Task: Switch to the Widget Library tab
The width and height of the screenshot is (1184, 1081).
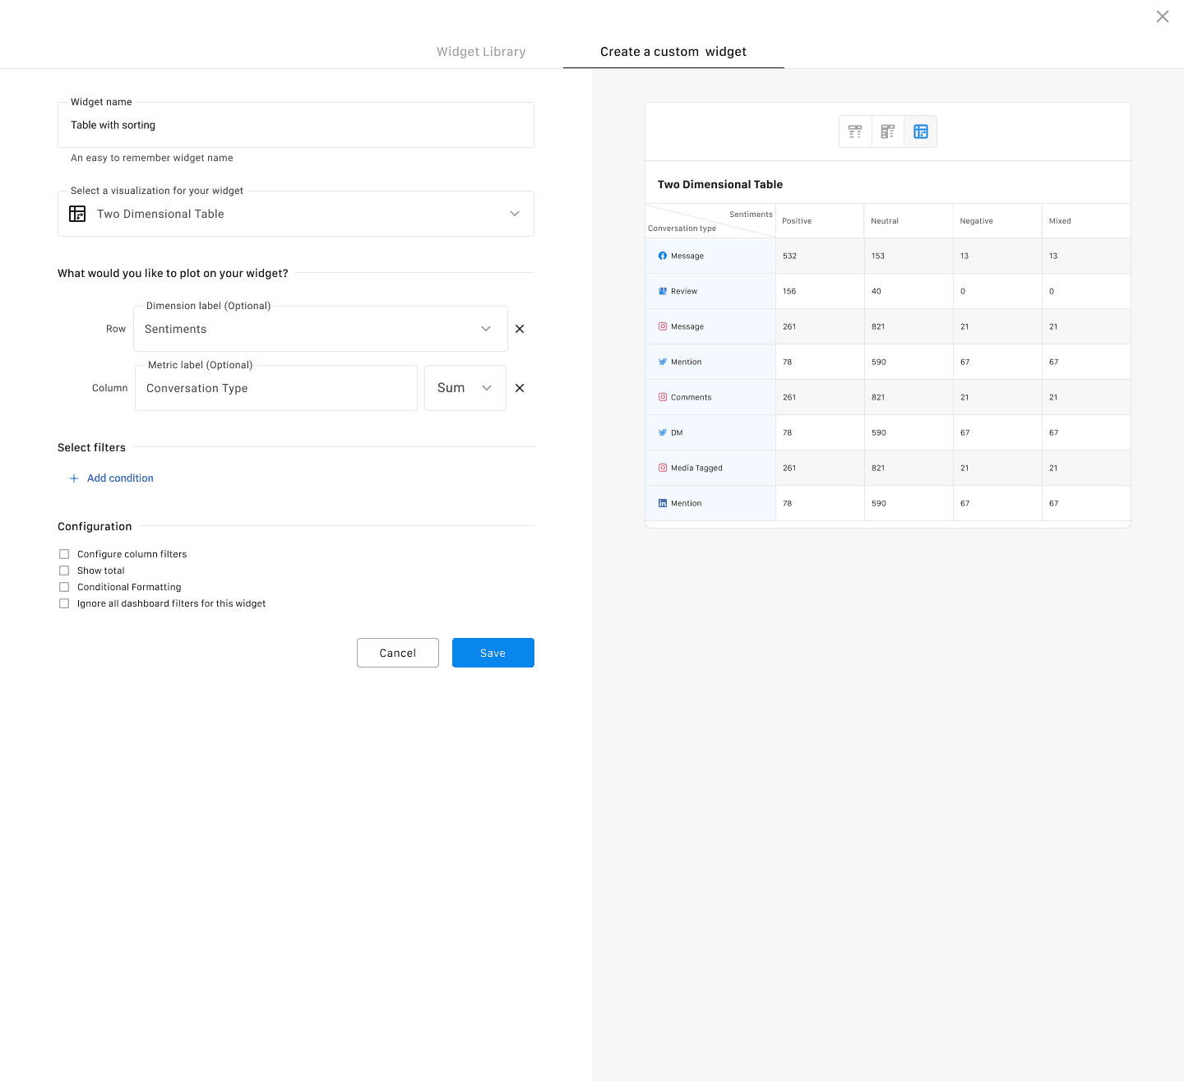Action: 481,52
